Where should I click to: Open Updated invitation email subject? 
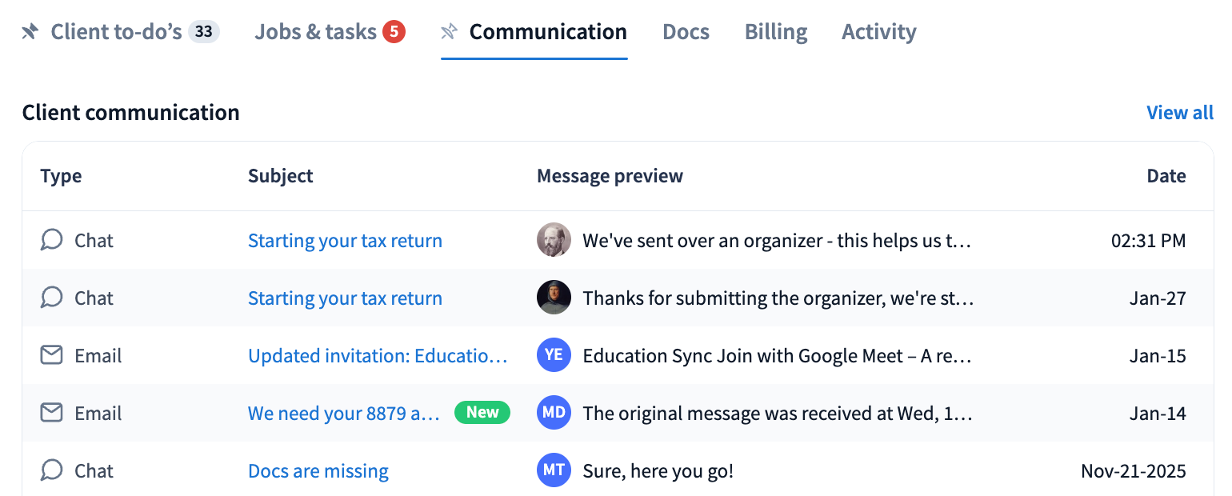[x=378, y=356]
